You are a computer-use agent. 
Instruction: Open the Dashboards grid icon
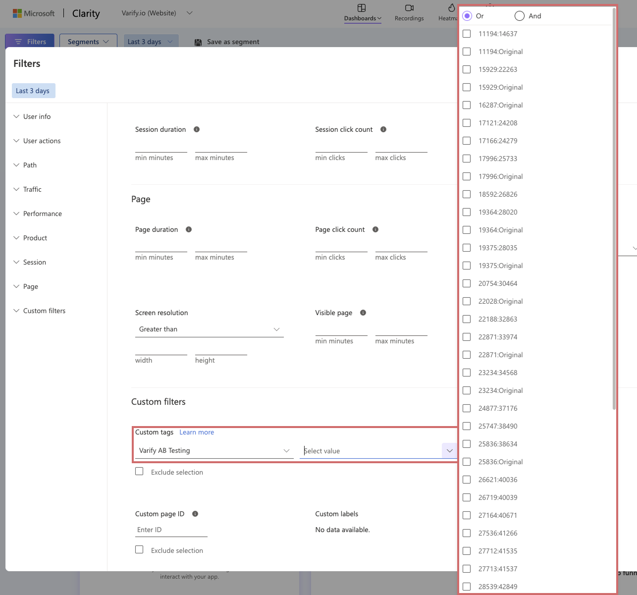tap(362, 8)
